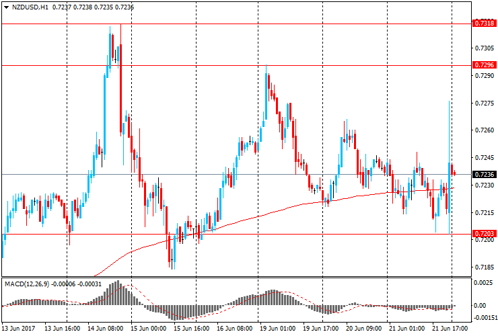
Task: Click the 16 Jun 08:00 time label
Action: point(235,329)
